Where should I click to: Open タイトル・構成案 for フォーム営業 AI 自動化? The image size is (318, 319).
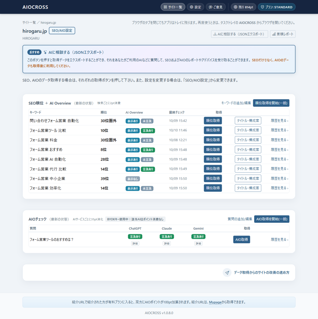coord(248,159)
